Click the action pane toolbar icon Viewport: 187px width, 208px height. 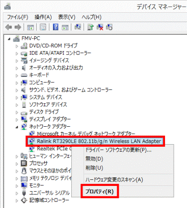(65, 27)
